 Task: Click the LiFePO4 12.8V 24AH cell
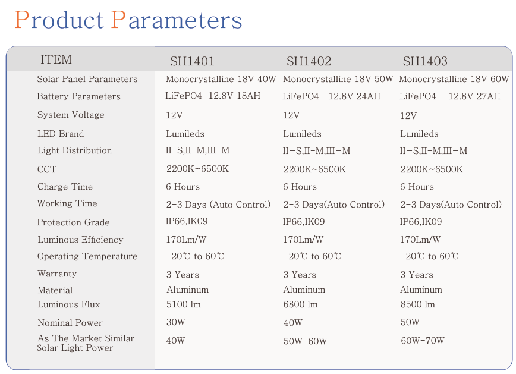(331, 96)
